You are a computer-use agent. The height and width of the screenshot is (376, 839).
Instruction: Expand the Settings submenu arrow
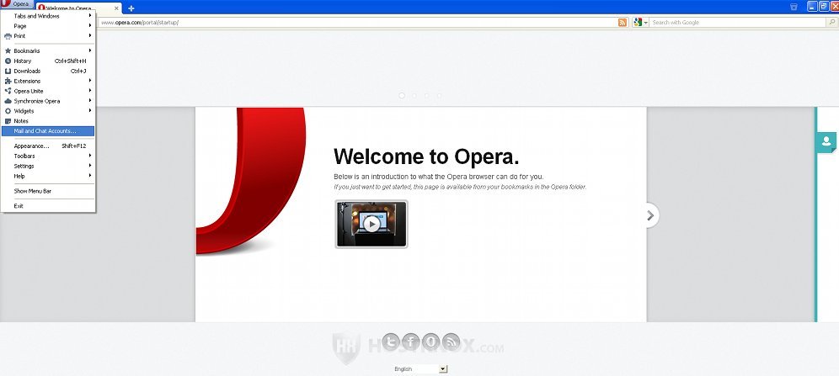coord(90,166)
